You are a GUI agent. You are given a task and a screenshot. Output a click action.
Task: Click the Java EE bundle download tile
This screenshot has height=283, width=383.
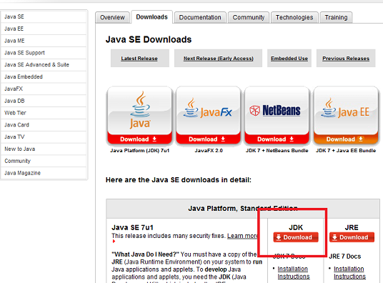(346, 115)
